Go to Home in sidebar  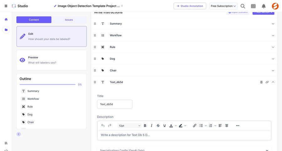(6, 19)
